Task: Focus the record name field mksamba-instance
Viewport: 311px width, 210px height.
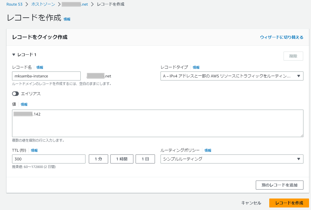Action: [x=47, y=76]
